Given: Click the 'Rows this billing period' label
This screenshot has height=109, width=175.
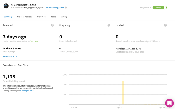Looking at the screenshot, I should (x=14, y=81).
